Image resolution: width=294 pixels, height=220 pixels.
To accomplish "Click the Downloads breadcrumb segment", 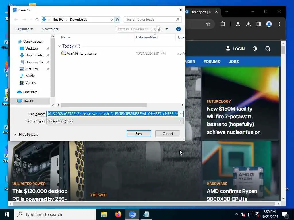I will tap(78, 19).
